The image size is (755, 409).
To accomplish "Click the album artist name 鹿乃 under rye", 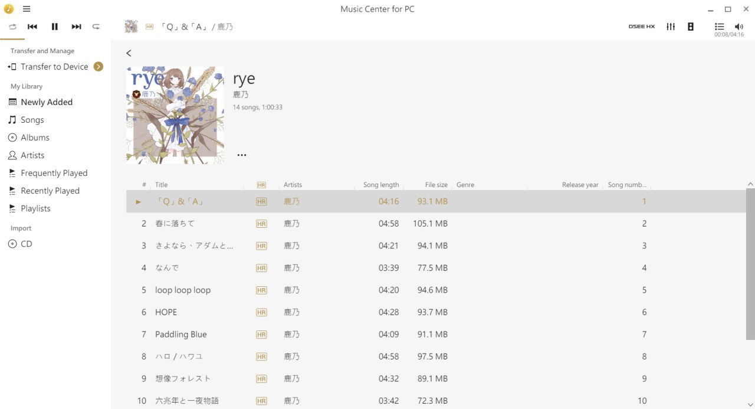I will click(x=241, y=94).
